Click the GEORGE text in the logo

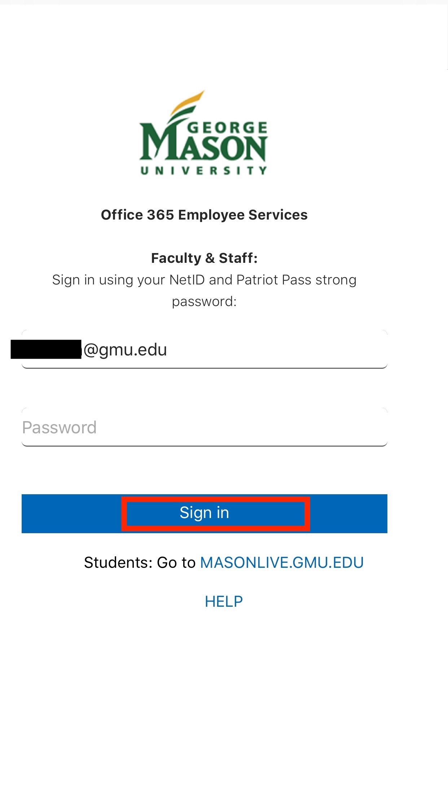click(x=227, y=128)
